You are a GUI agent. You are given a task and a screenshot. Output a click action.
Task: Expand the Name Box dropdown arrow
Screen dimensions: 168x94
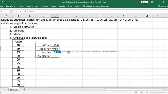(8, 11)
